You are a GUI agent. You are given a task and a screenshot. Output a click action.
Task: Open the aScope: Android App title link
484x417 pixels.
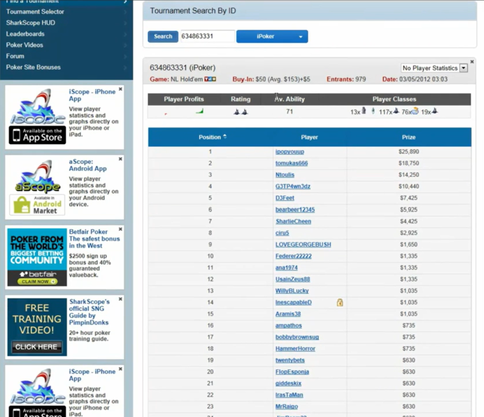point(87,165)
